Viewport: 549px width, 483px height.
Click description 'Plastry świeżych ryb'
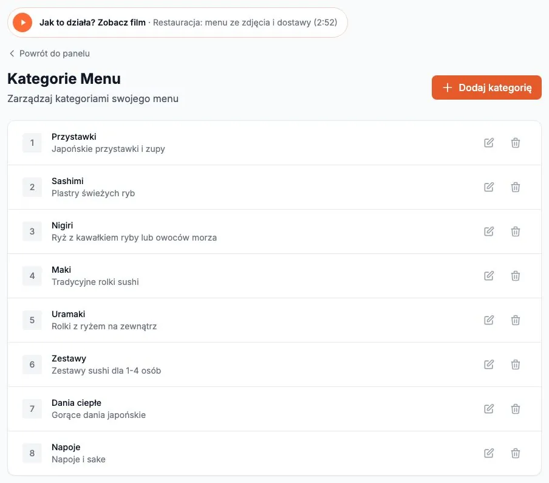coord(93,193)
